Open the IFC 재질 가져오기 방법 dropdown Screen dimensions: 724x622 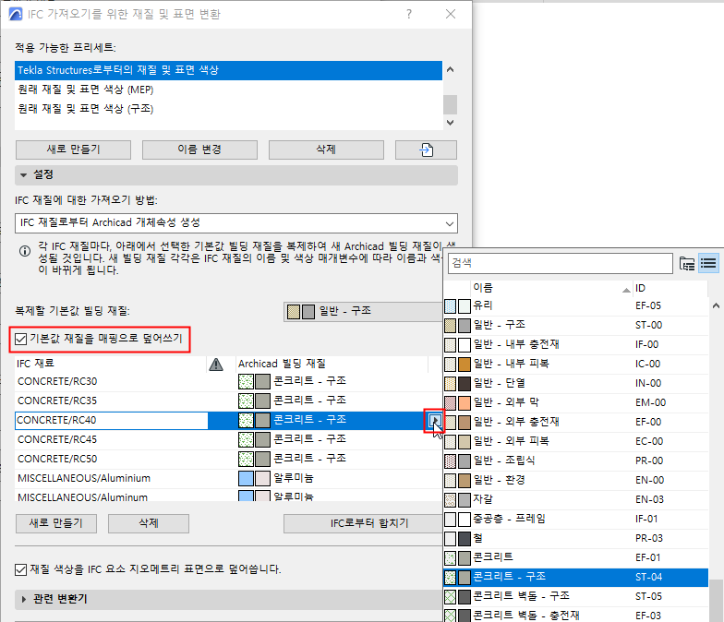pyautogui.click(x=236, y=223)
